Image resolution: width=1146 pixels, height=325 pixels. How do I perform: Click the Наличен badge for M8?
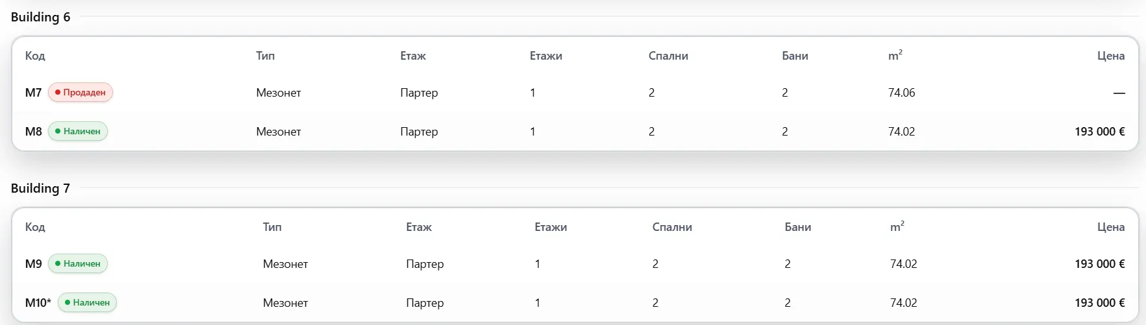(78, 131)
